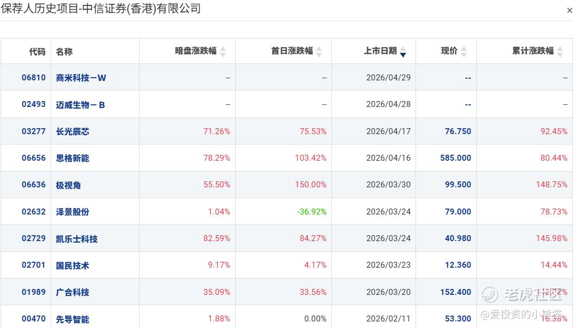Sort by 累计涨跌幅 column arrows

[x=560, y=52]
